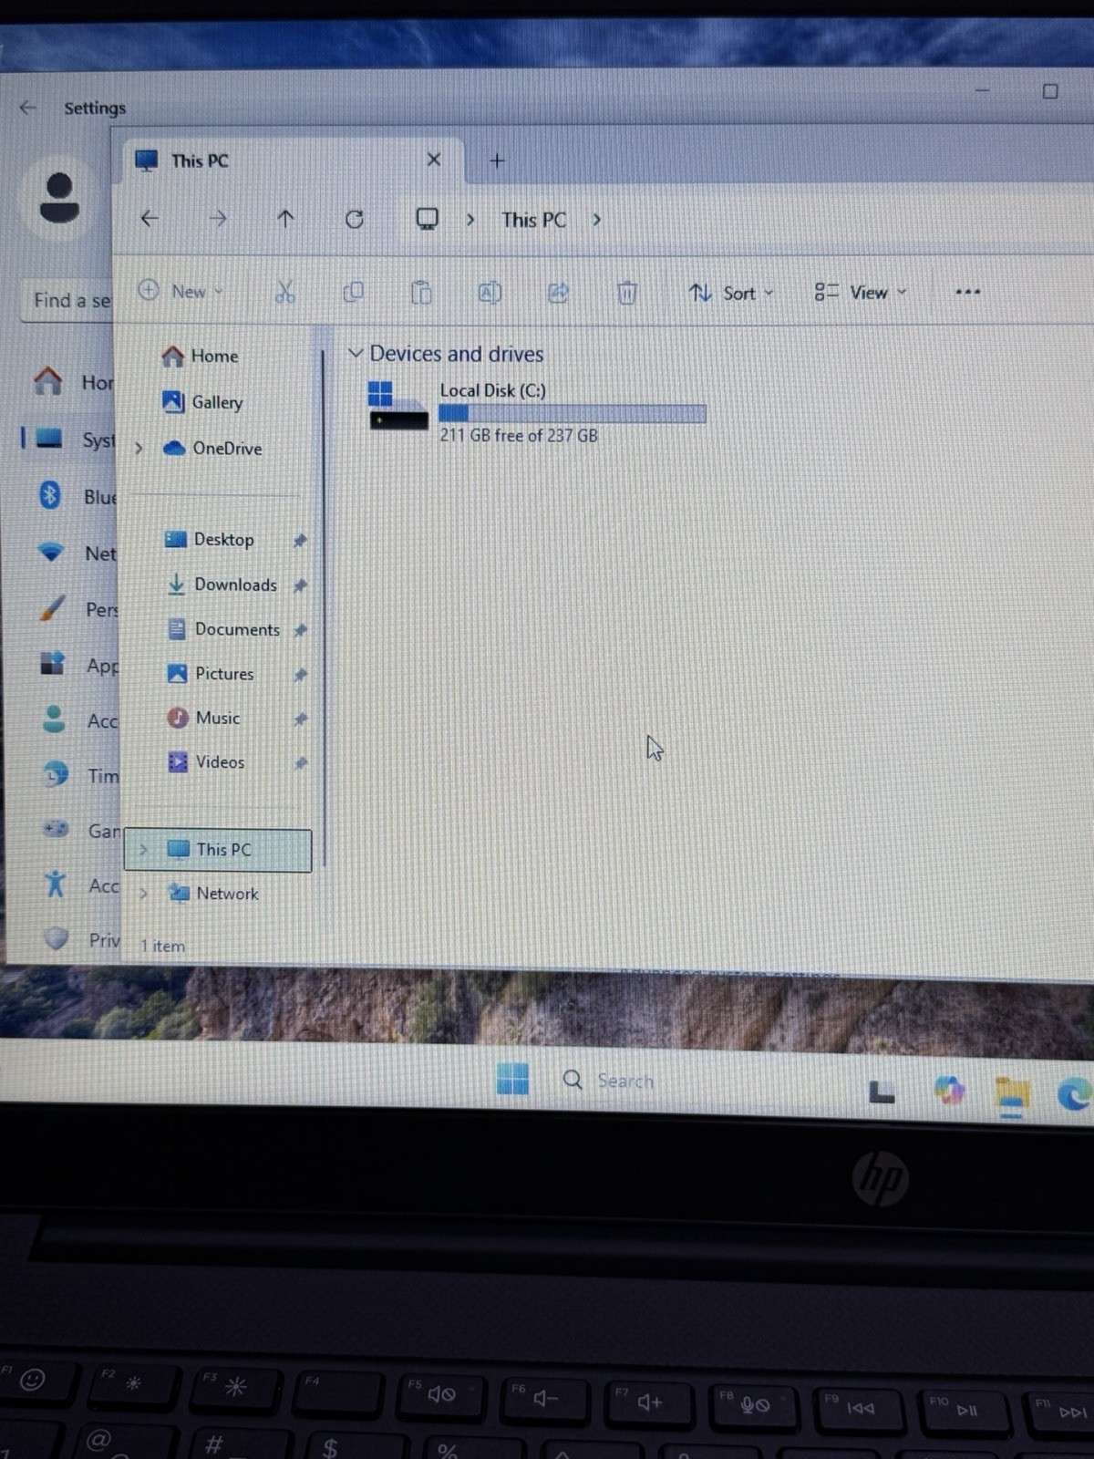This screenshot has height=1459, width=1094.
Task: Open File Explorer taskbar icon
Action: (1012, 1095)
